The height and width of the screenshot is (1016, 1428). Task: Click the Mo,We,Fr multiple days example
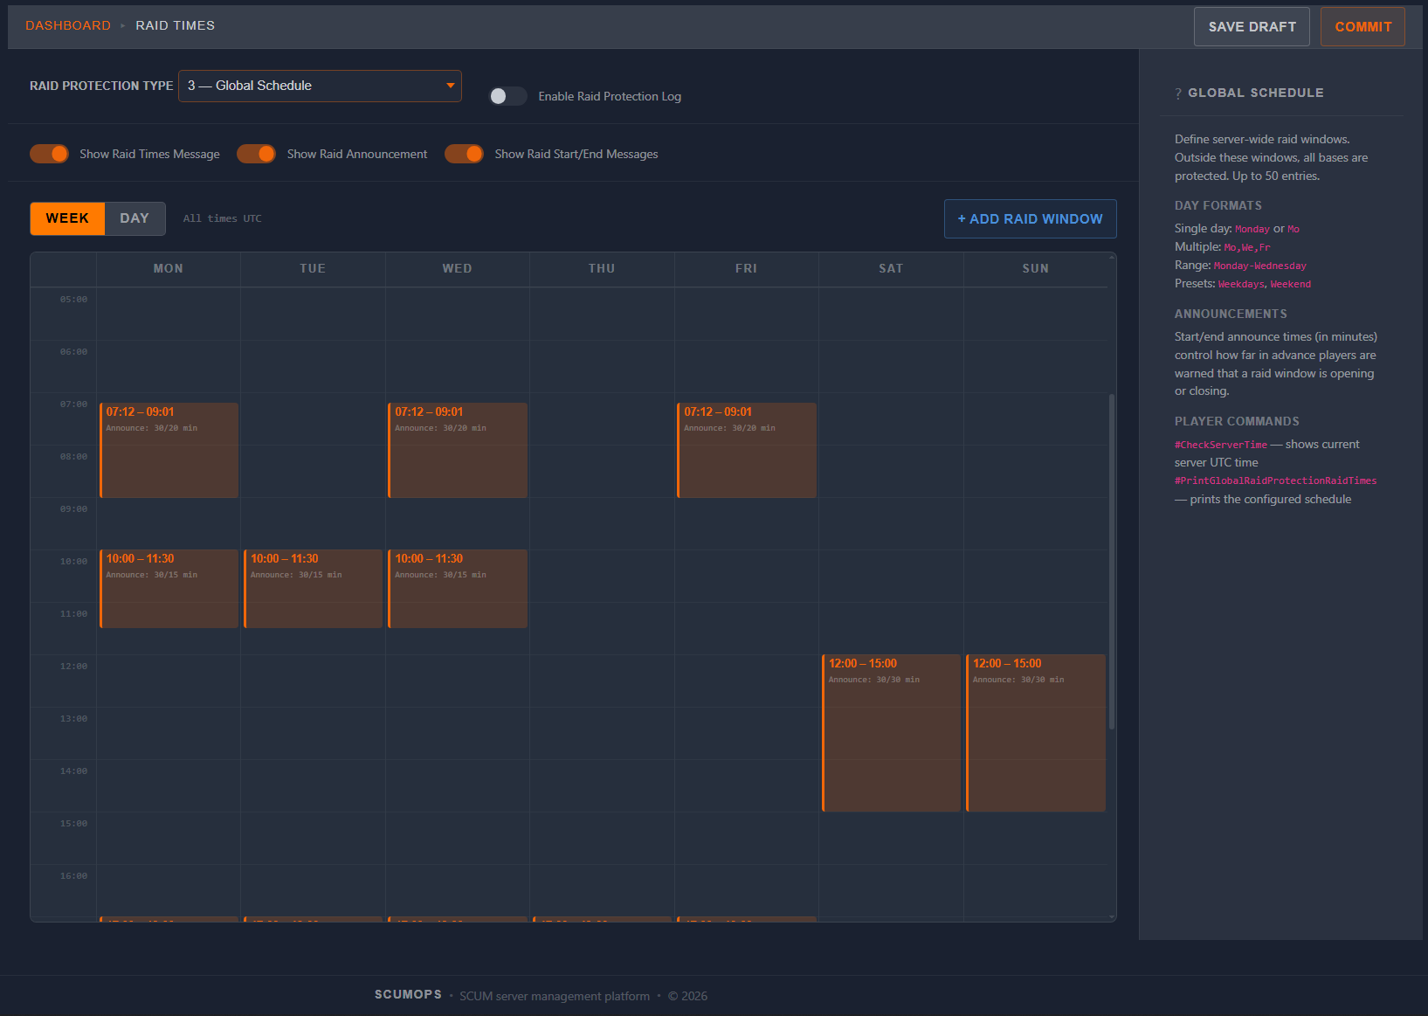[x=1247, y=247]
